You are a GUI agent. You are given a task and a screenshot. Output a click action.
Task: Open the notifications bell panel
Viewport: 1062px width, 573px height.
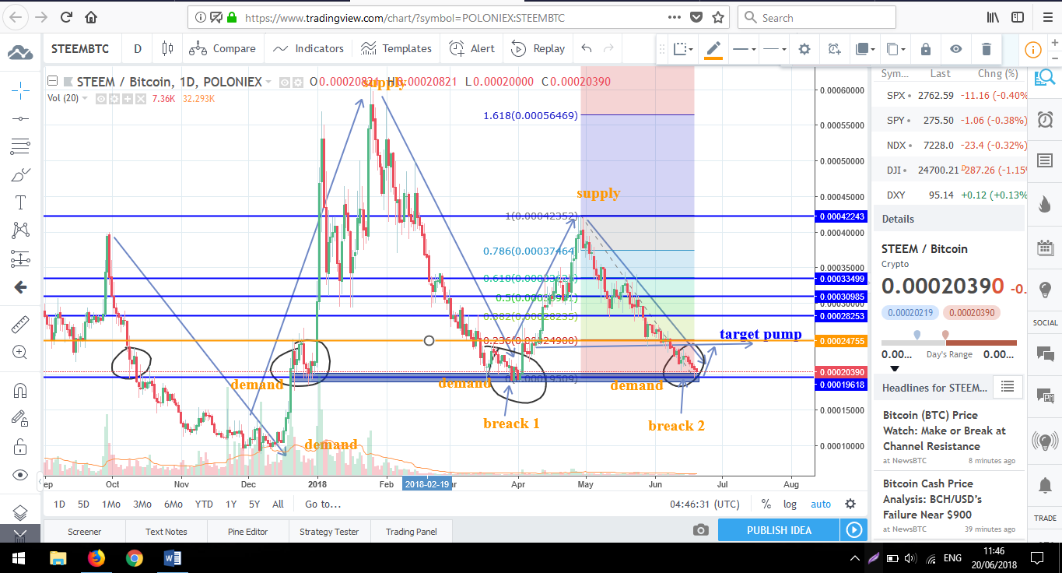click(x=1045, y=483)
